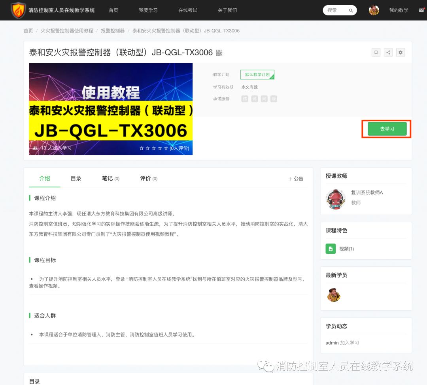Click admin in 学员动态
This screenshot has height=385, width=427.
pos(332,343)
